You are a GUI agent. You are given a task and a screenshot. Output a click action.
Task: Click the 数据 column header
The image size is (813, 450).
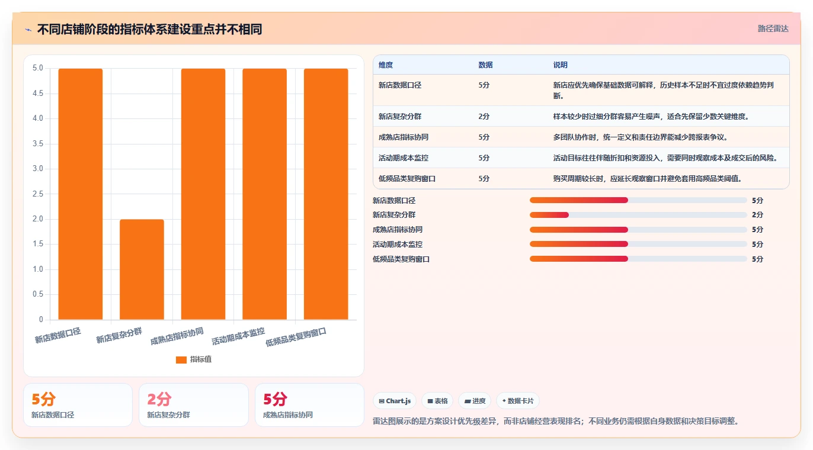coord(485,65)
